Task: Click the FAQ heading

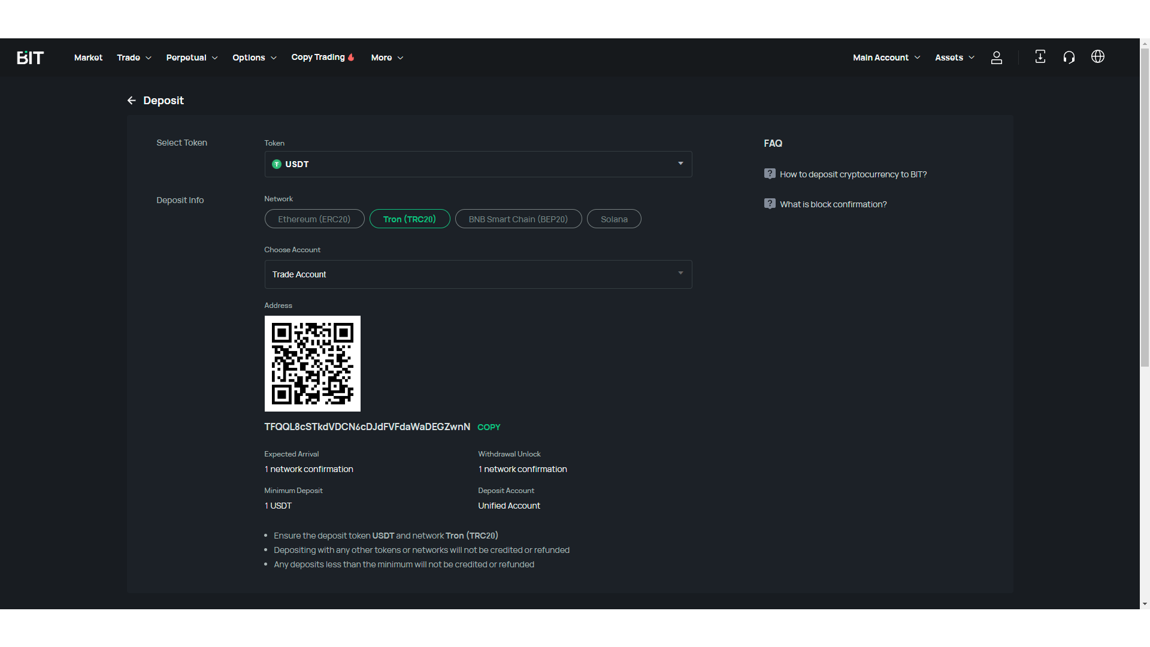Action: (773, 143)
